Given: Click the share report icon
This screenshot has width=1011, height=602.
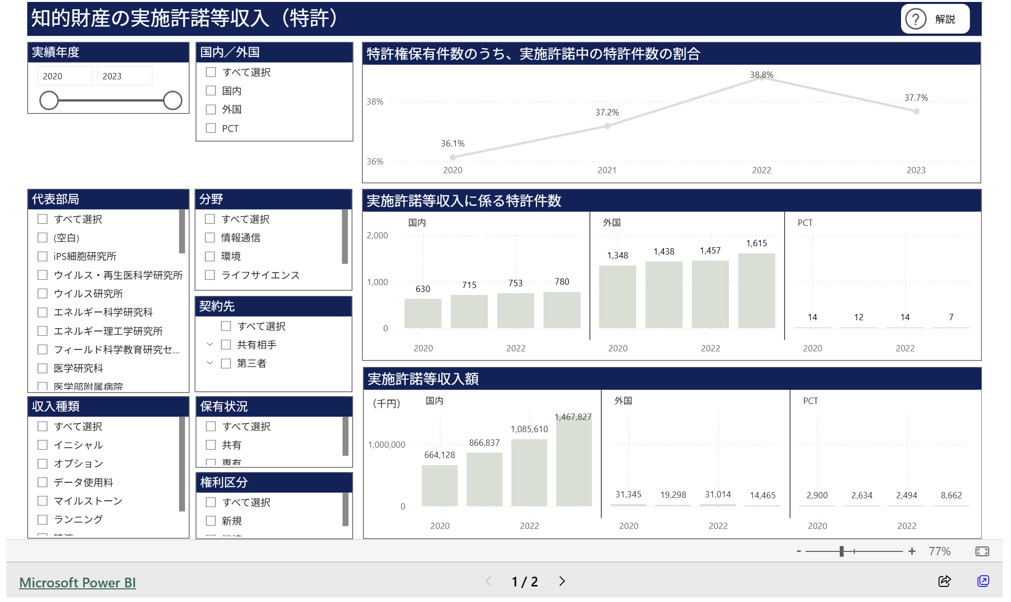Looking at the screenshot, I should coord(944,581).
